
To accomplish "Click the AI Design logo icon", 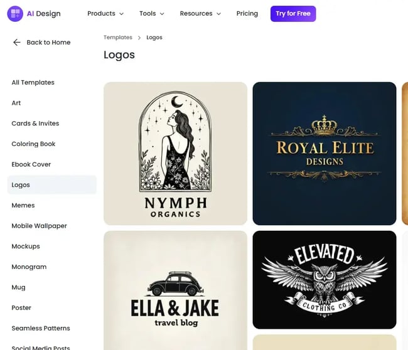I will point(14,13).
